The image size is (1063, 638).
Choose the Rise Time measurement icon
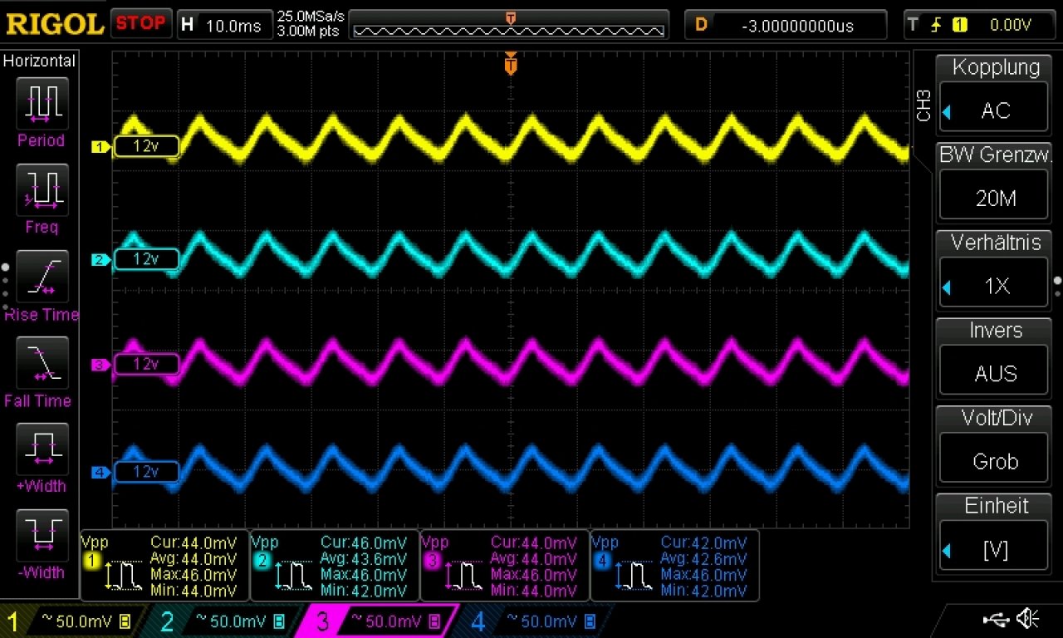[42, 277]
